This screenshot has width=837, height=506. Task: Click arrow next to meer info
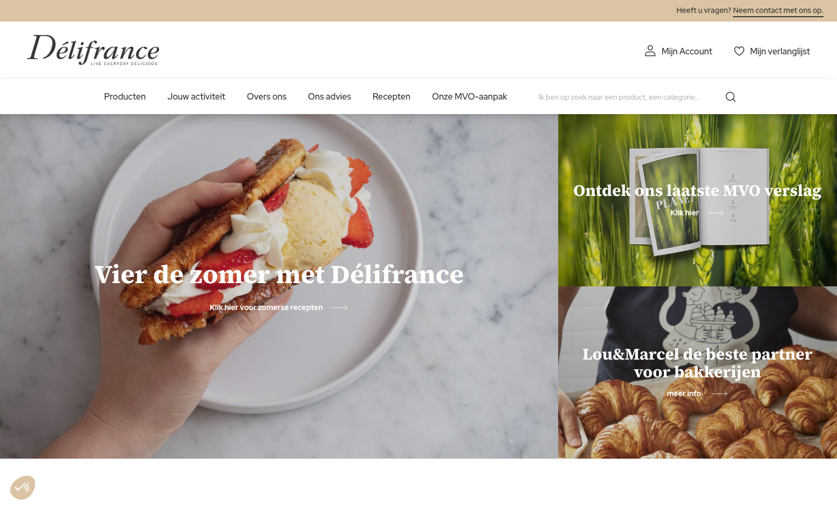tap(719, 393)
